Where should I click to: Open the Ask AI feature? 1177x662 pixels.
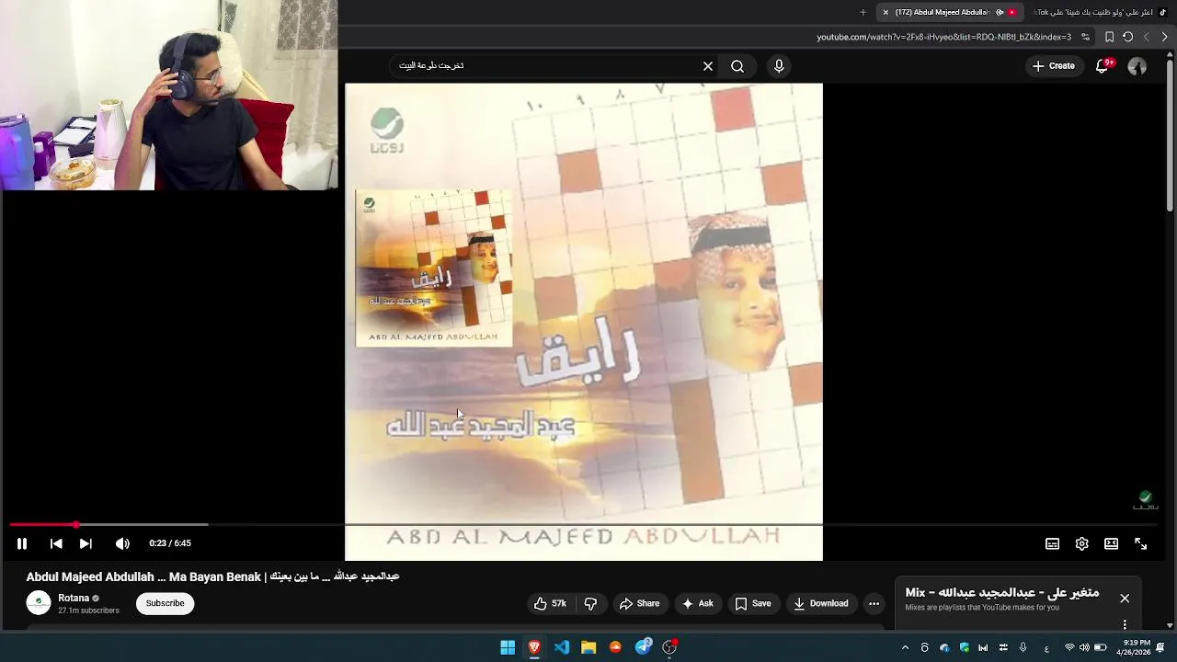click(697, 603)
